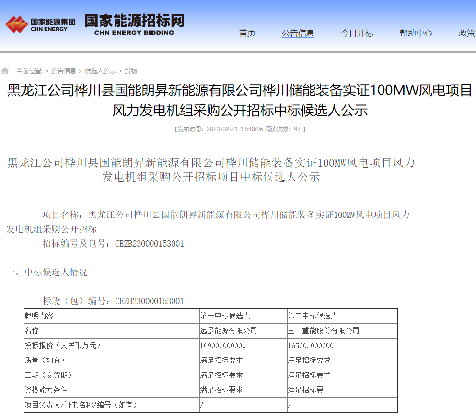This screenshot has width=476, height=419.
Task: Click the 三一重能股份有限公司 cell
Action: coord(342,331)
